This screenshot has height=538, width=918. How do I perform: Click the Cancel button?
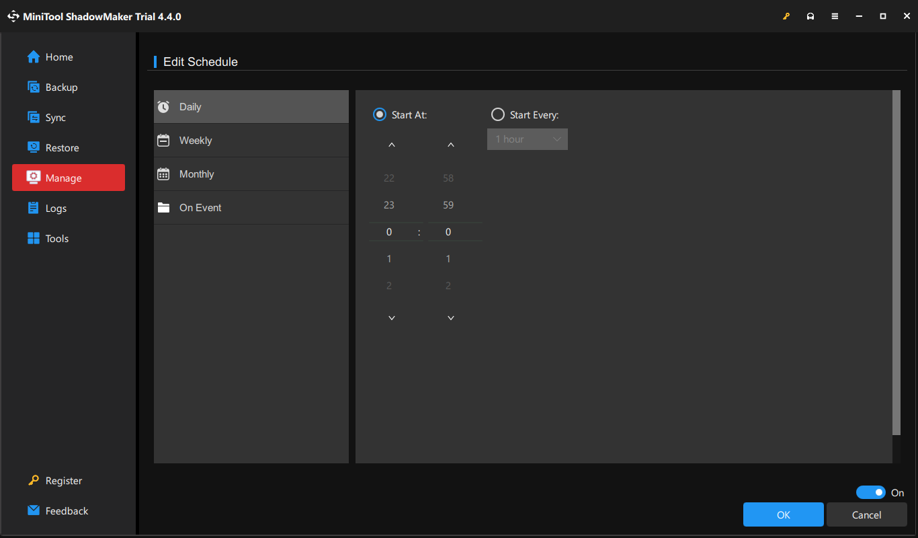[866, 515]
